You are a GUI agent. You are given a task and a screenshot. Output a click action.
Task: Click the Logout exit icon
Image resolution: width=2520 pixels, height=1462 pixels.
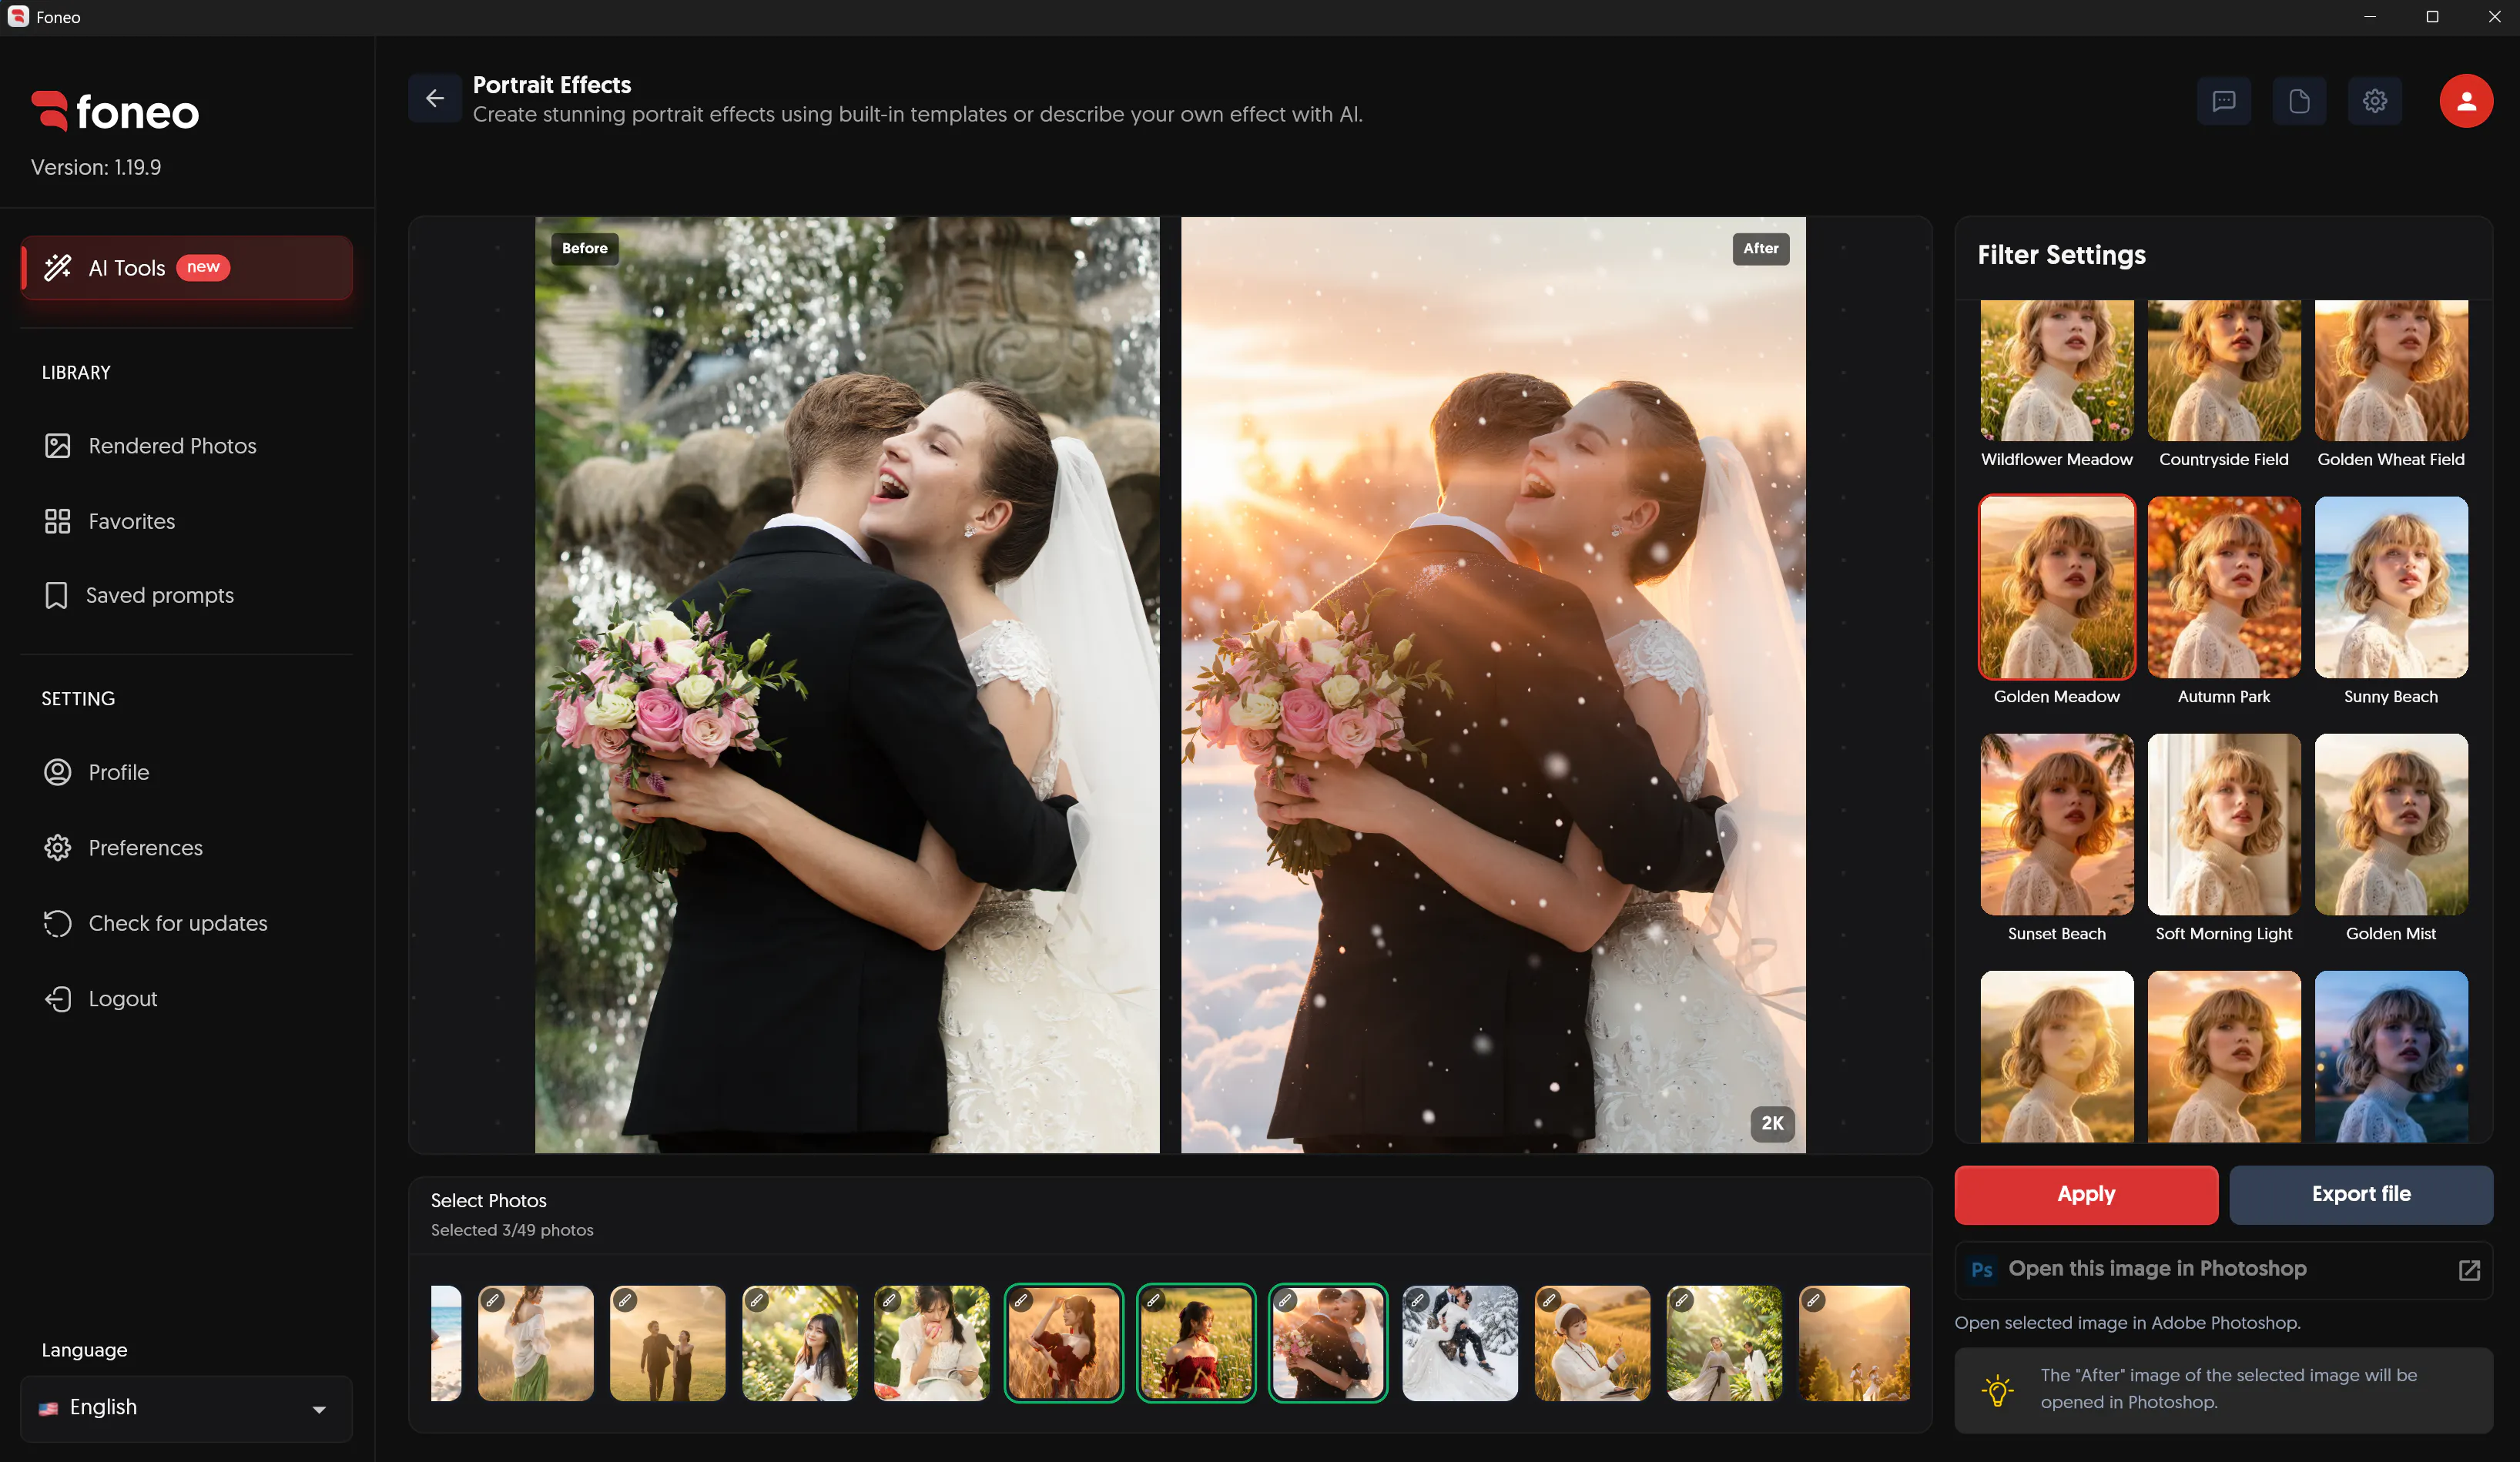[x=58, y=999]
